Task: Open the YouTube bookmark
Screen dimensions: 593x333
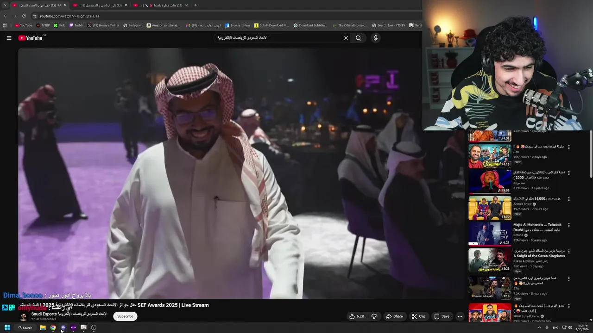Action: (x=24, y=25)
